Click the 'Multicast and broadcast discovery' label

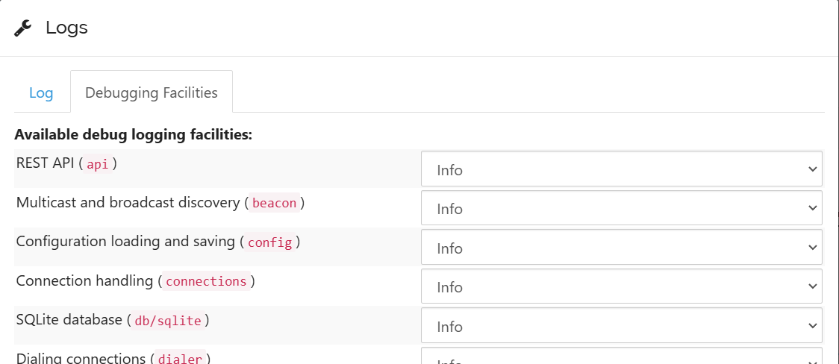point(127,203)
